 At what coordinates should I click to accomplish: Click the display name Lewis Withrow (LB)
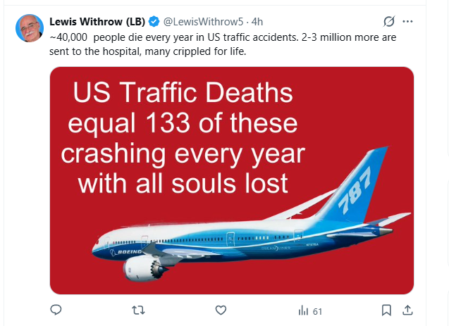(x=97, y=21)
